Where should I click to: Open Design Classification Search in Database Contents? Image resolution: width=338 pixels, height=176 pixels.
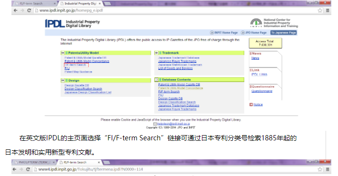177,102
